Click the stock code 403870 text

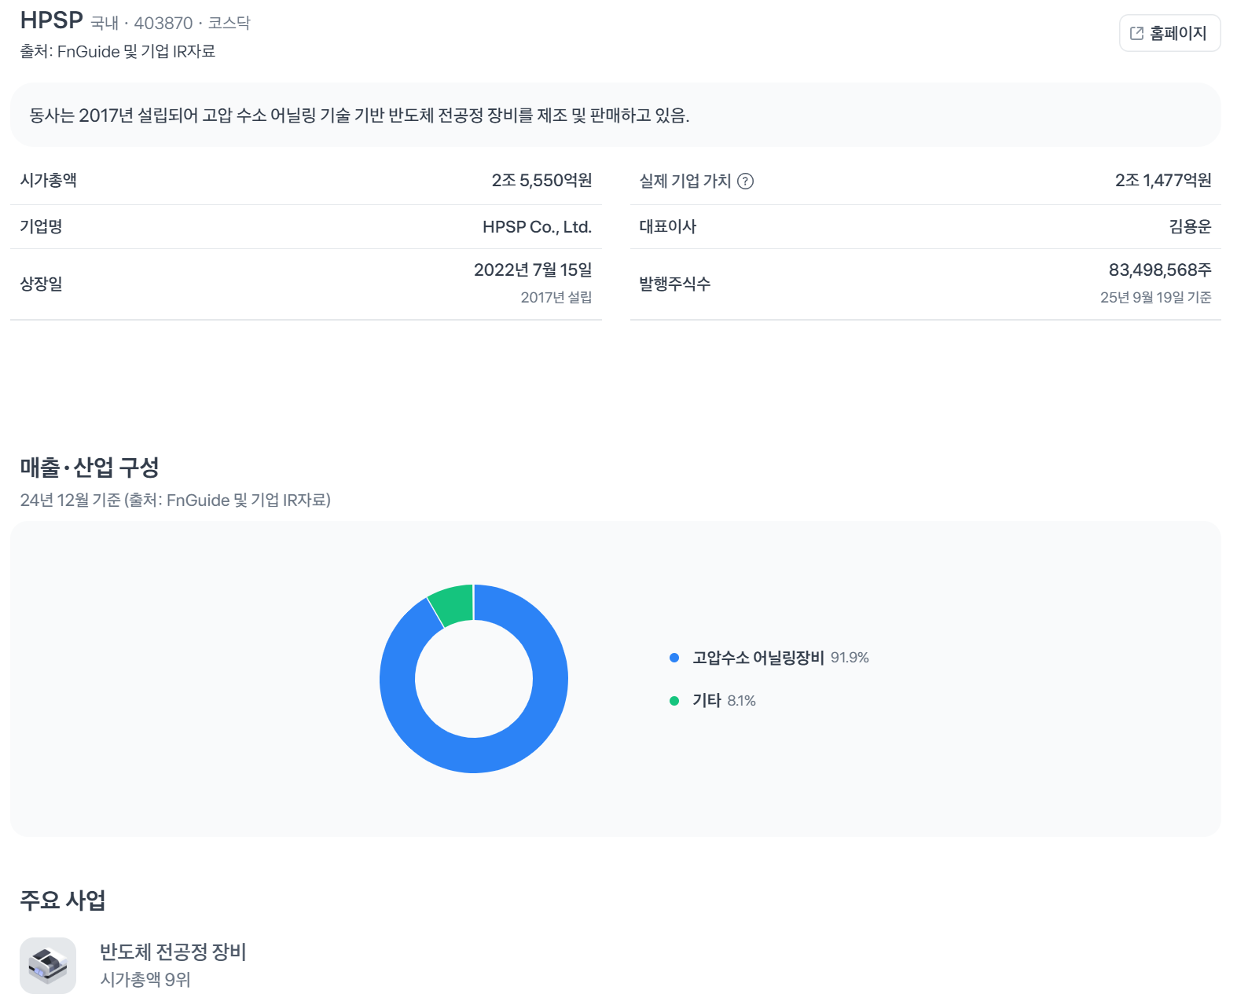coord(163,24)
